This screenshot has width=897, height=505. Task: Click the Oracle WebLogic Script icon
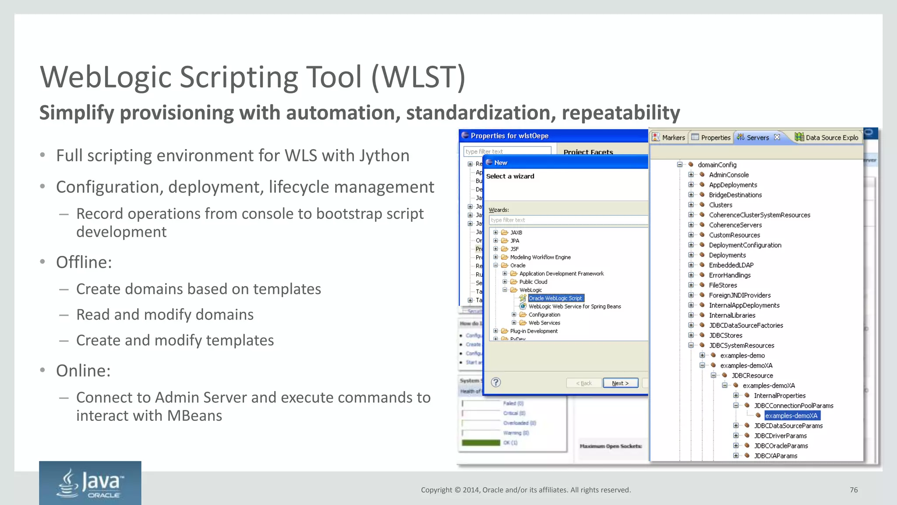point(523,298)
